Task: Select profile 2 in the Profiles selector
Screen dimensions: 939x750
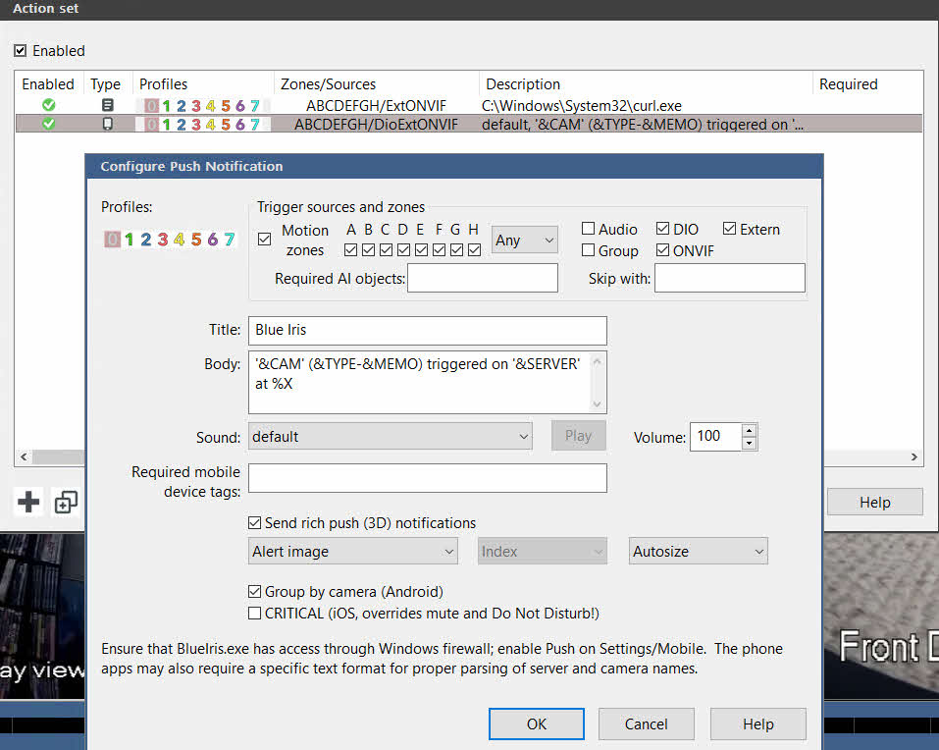Action: click(x=145, y=240)
